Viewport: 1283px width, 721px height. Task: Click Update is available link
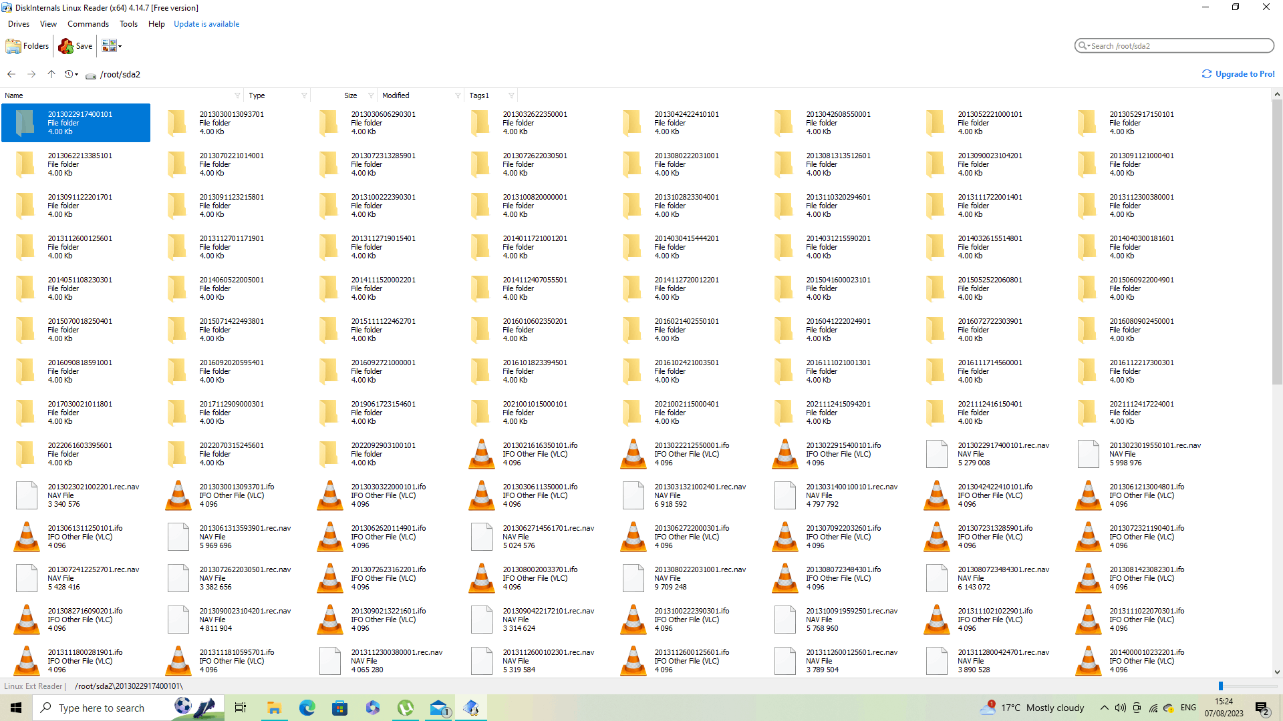tap(206, 24)
